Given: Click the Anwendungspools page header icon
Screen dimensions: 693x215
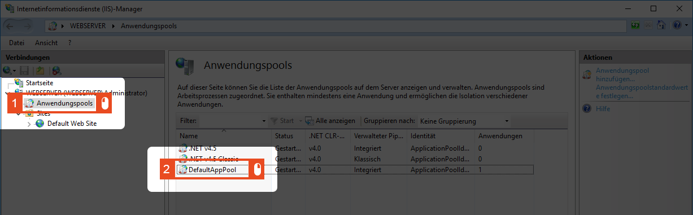Looking at the screenshot, I should [x=184, y=65].
